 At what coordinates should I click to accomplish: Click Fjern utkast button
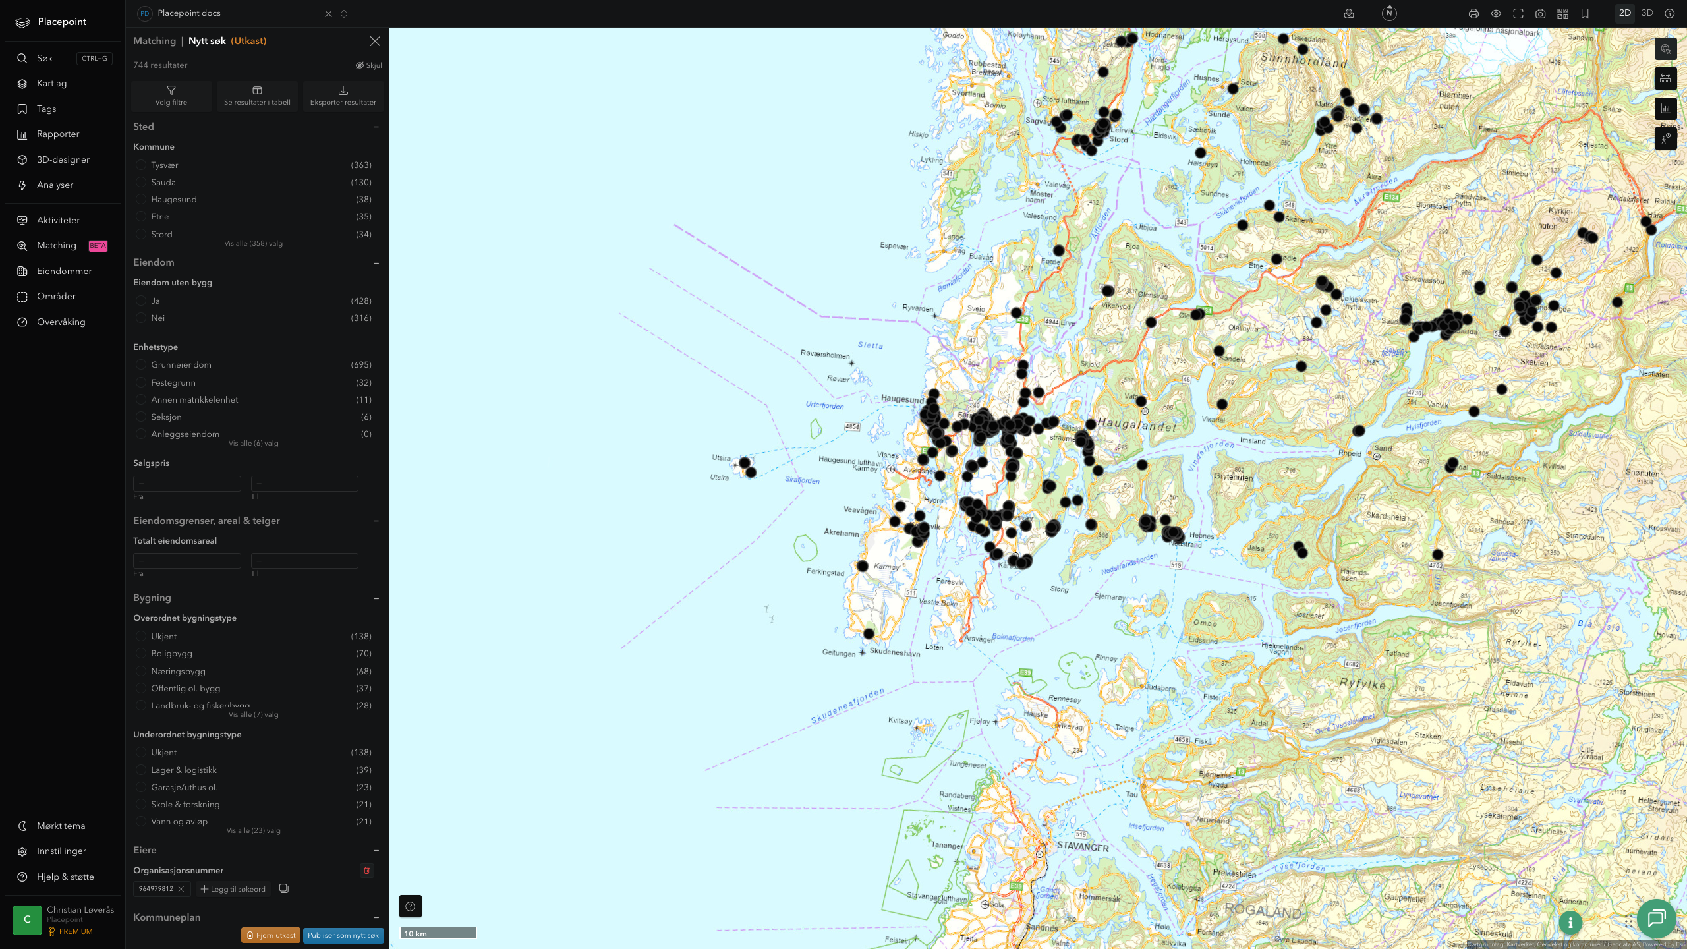tap(271, 935)
